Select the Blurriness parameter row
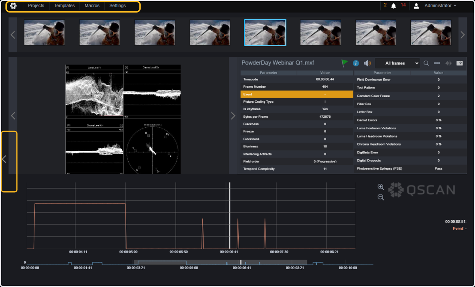 (297, 146)
